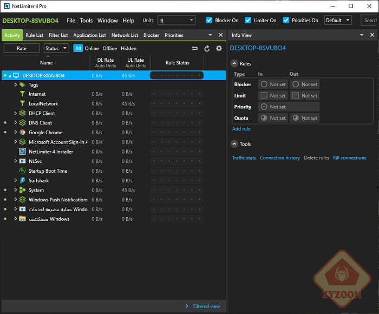Click the Kill connections link
The height and width of the screenshot is (314, 379).
[350, 158]
